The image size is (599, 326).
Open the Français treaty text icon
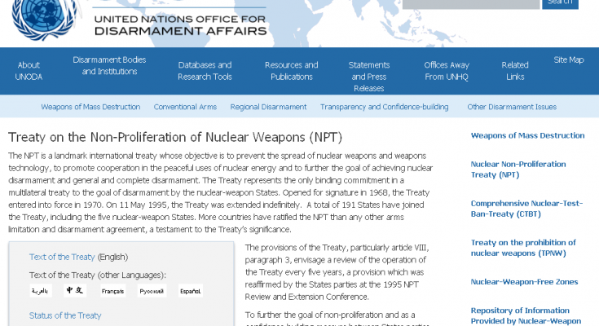click(112, 291)
